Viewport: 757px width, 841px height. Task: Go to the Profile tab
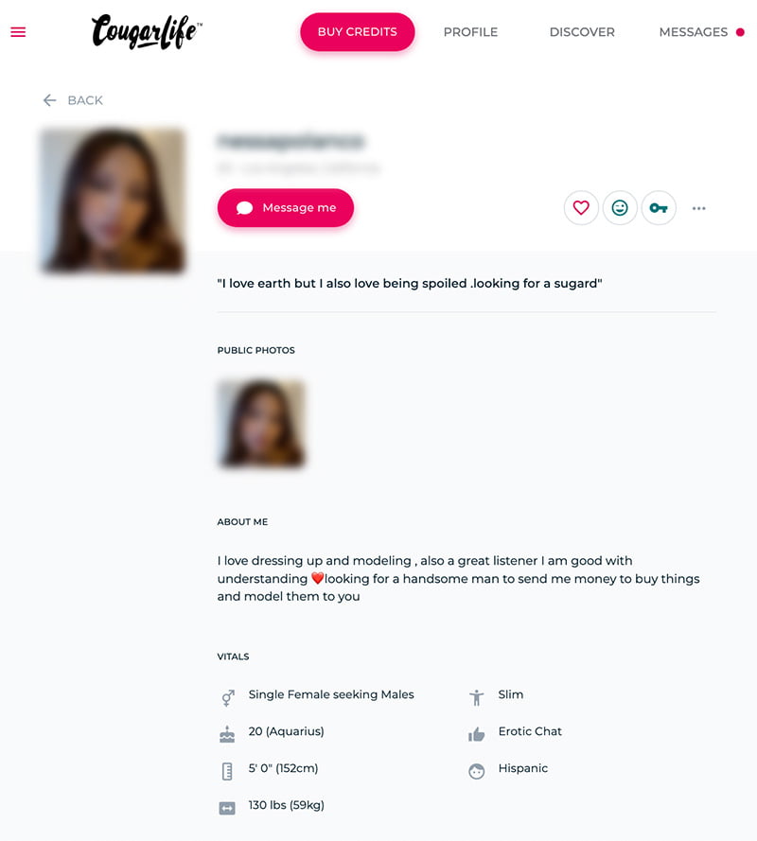470,32
